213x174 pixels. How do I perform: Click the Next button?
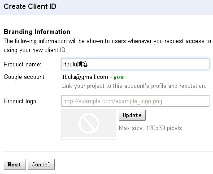pyautogui.click(x=15, y=165)
